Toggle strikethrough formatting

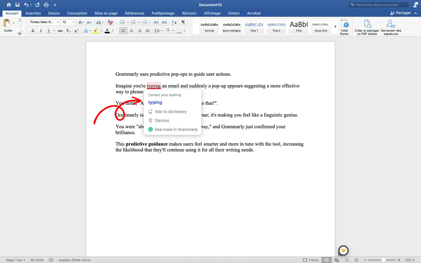pyautogui.click(x=60, y=31)
